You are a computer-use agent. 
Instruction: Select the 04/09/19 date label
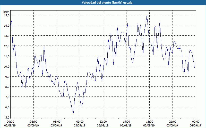(x=195, y=125)
